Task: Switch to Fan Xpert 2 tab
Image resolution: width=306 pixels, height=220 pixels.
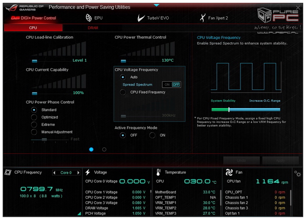Action: click(x=214, y=18)
